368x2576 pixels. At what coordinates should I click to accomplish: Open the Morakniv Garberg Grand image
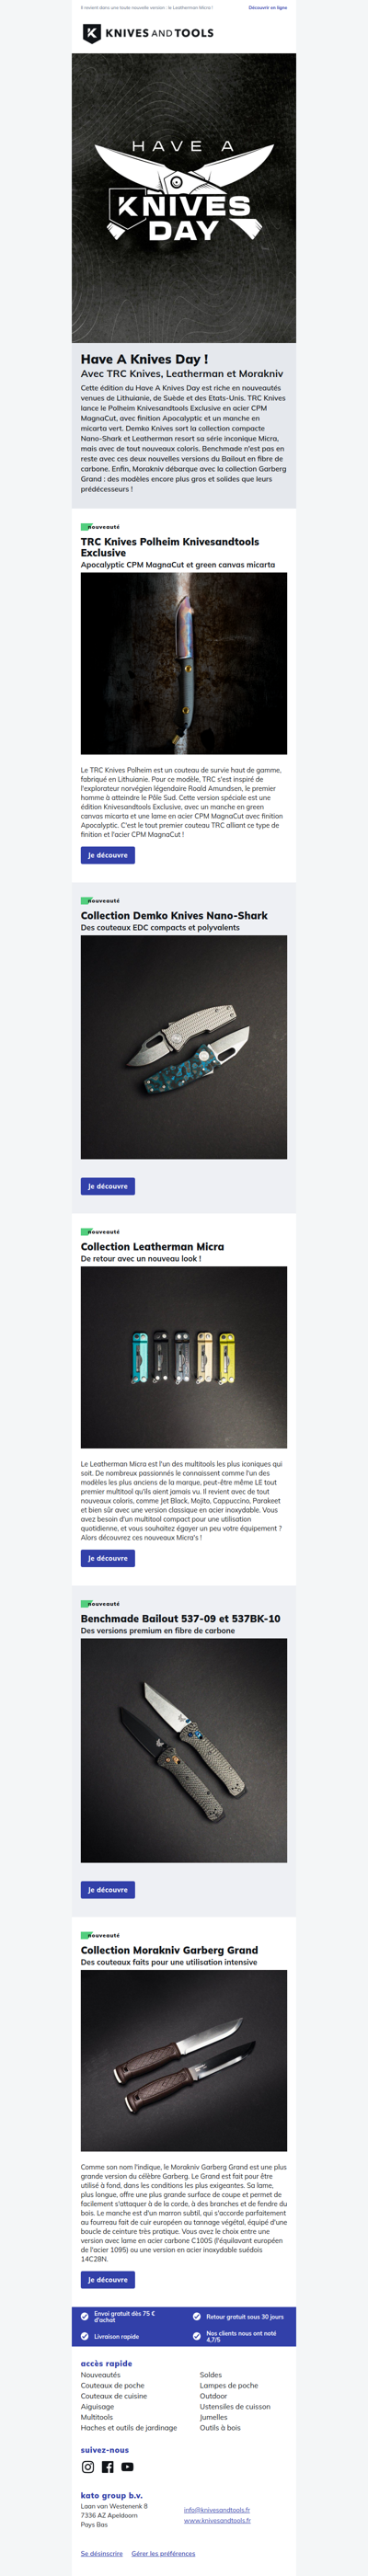[184, 2060]
